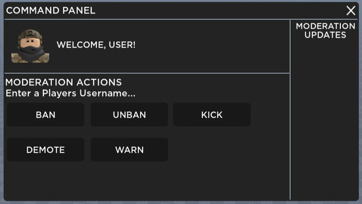The height and width of the screenshot is (204, 362).
Task: Kick the player using KICK button
Action: click(212, 115)
